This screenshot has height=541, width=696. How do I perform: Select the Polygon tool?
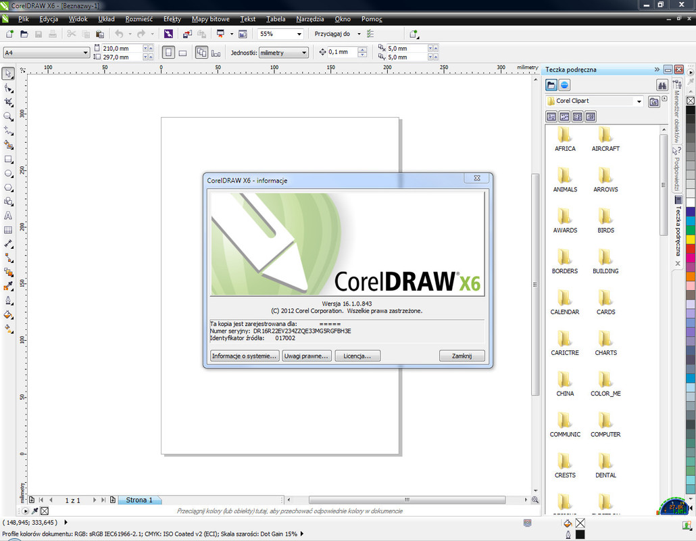click(8, 187)
